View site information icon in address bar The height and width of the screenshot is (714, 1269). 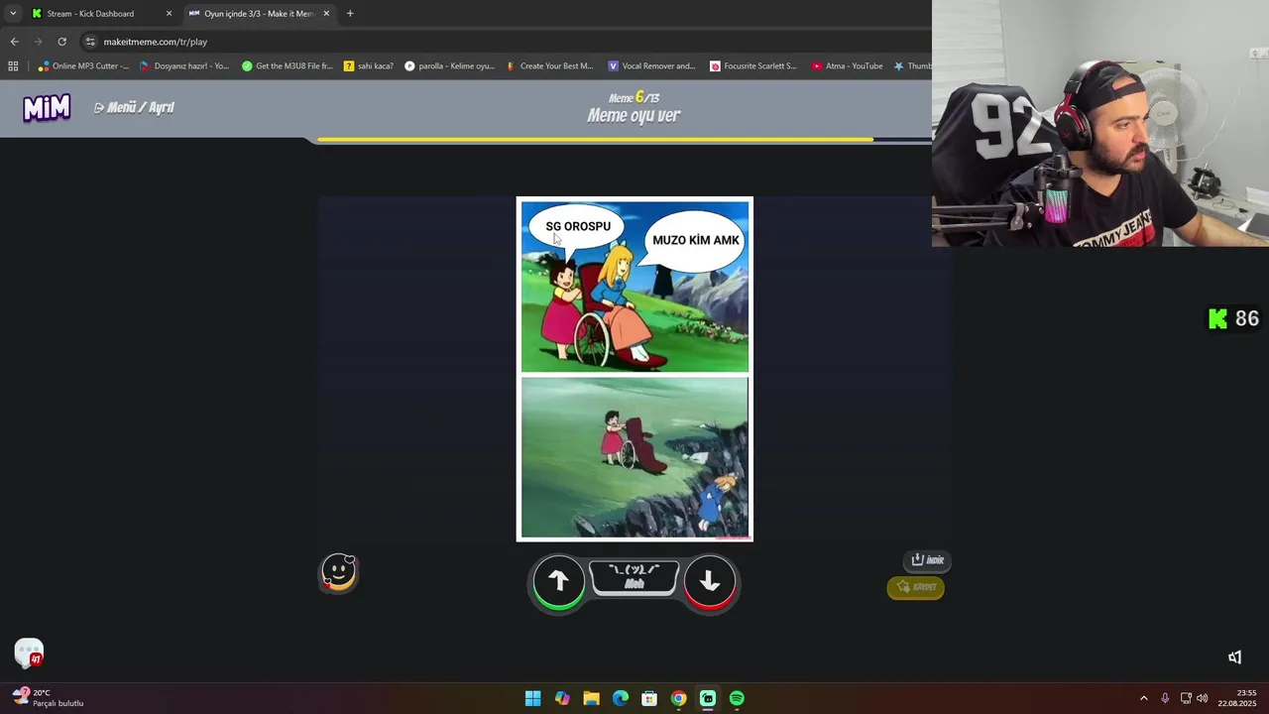point(90,42)
